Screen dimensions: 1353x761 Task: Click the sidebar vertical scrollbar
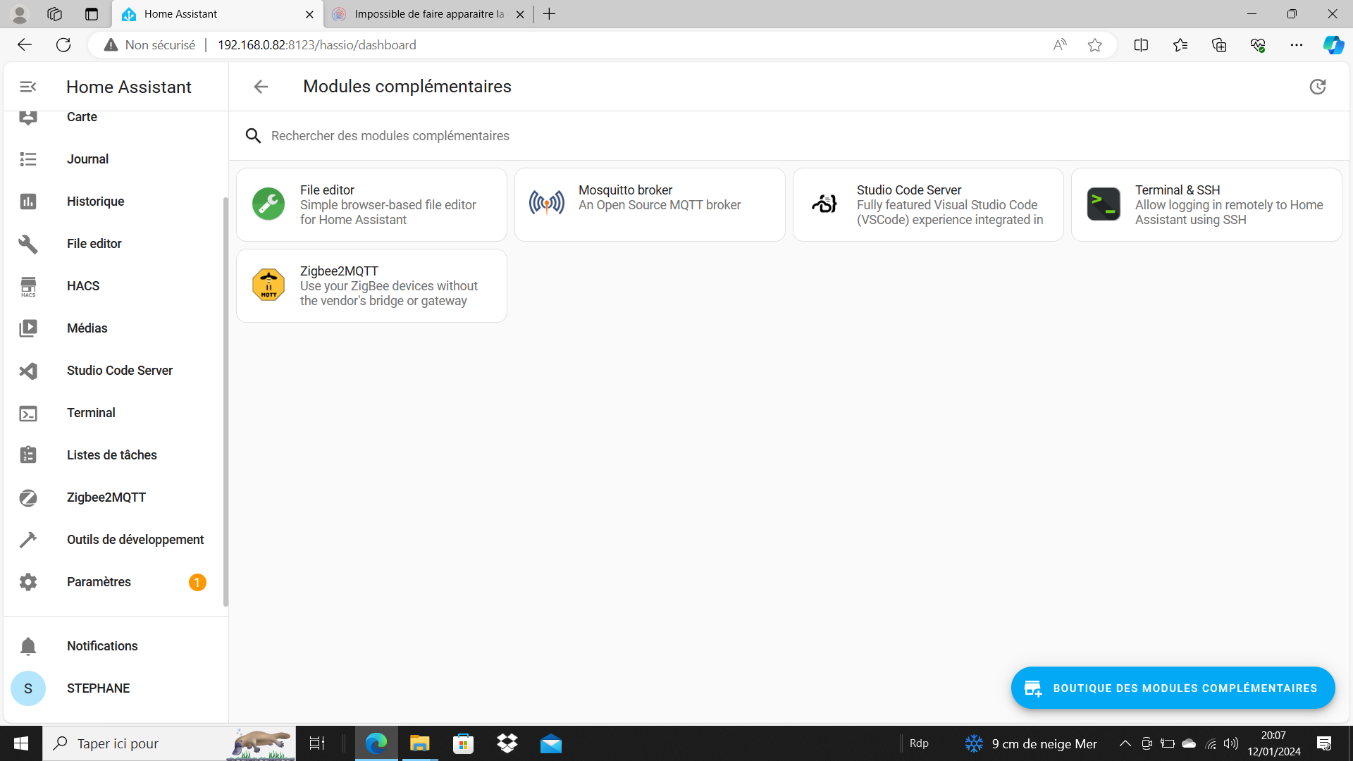click(225, 402)
